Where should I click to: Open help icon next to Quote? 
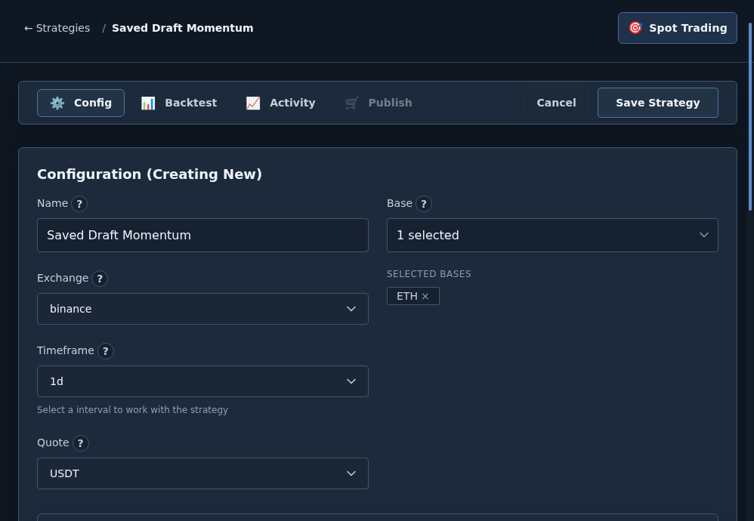coord(81,443)
